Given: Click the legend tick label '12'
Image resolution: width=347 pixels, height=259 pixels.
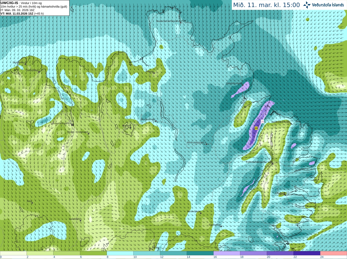Looking at the screenshot, I should (162, 257).
